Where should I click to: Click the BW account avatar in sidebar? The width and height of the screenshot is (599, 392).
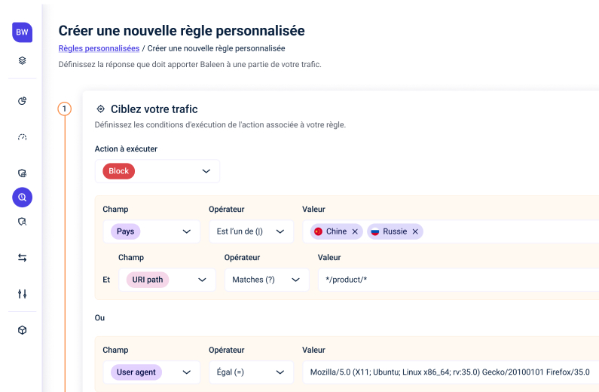tap(22, 32)
